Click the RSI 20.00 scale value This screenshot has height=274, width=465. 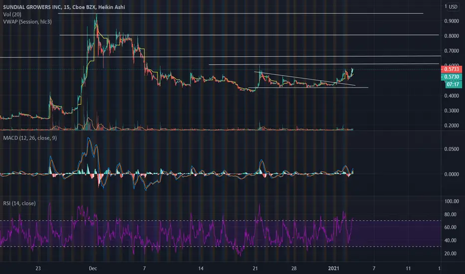tap(451, 254)
